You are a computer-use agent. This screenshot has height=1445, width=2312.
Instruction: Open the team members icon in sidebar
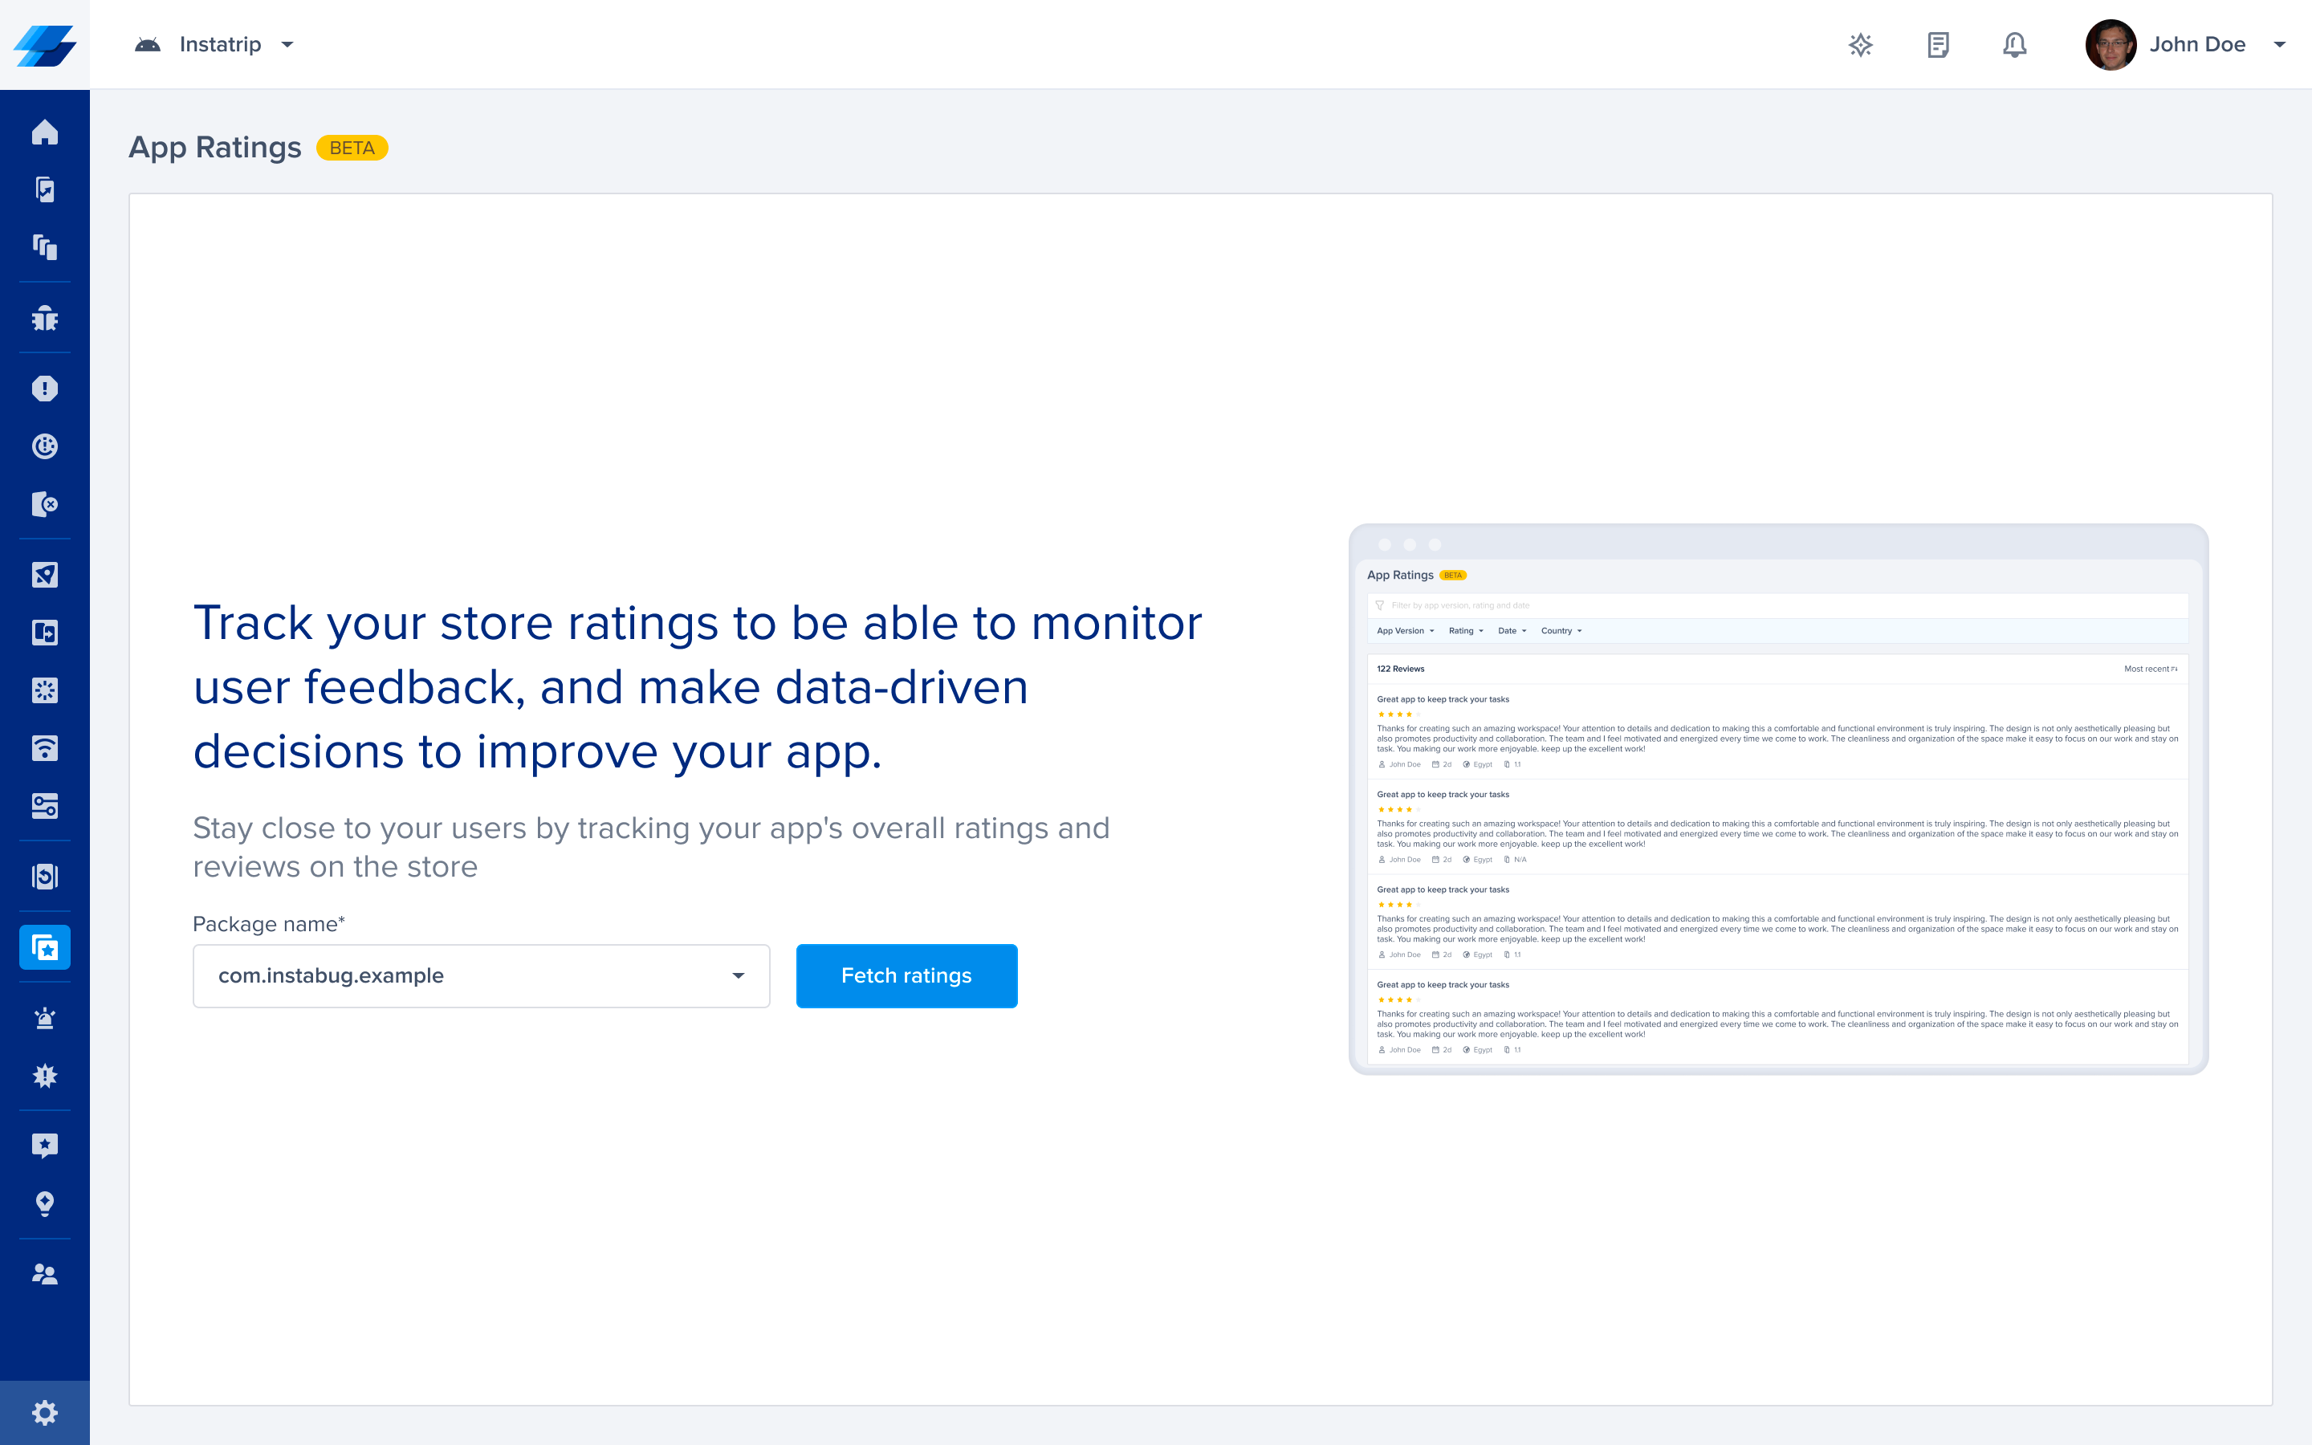[44, 1274]
